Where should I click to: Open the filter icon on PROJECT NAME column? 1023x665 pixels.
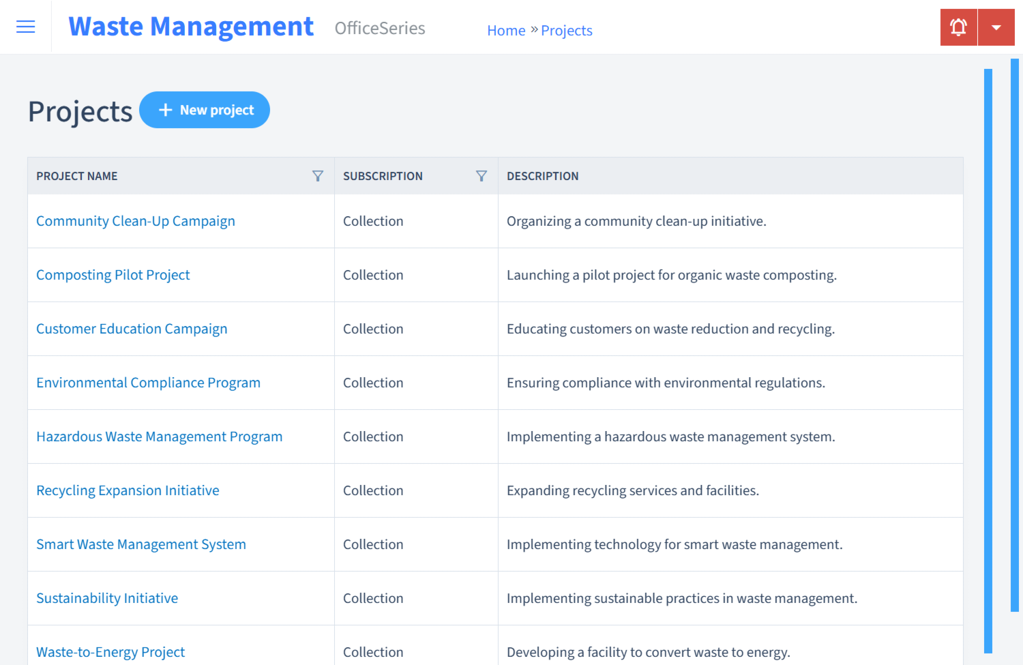click(318, 175)
